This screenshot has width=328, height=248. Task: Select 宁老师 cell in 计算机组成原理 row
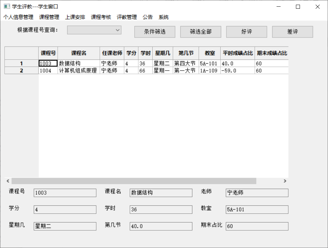(112, 70)
